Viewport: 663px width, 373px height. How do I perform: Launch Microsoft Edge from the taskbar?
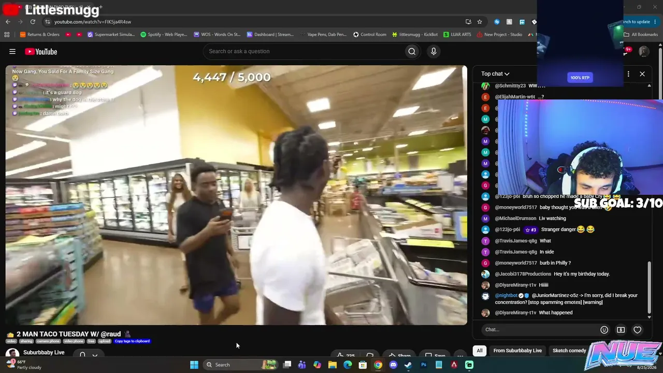(x=348, y=365)
